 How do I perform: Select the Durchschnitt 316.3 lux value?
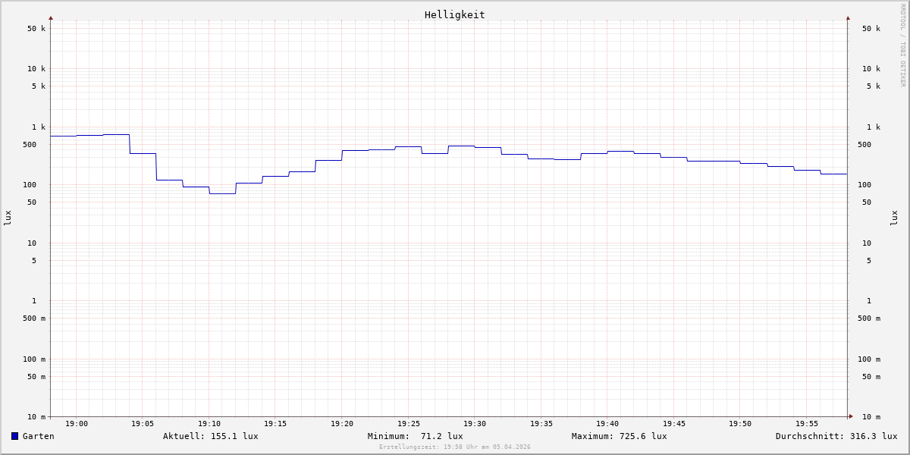[836, 436]
